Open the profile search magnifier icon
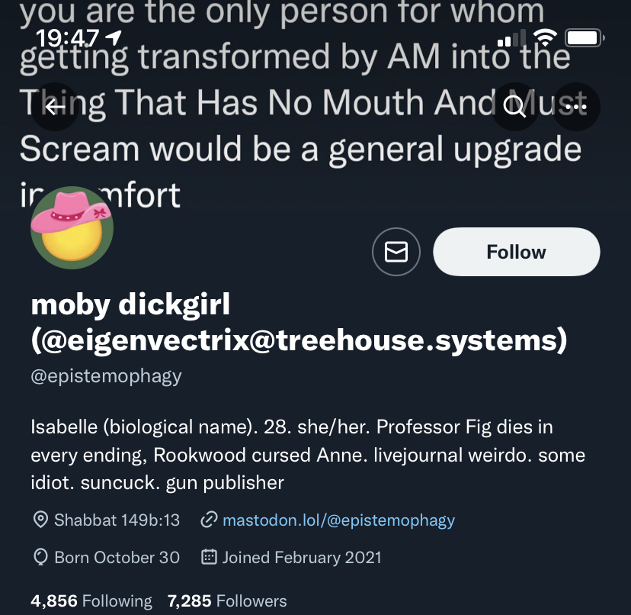Screen dimensions: 631x615 [514, 107]
